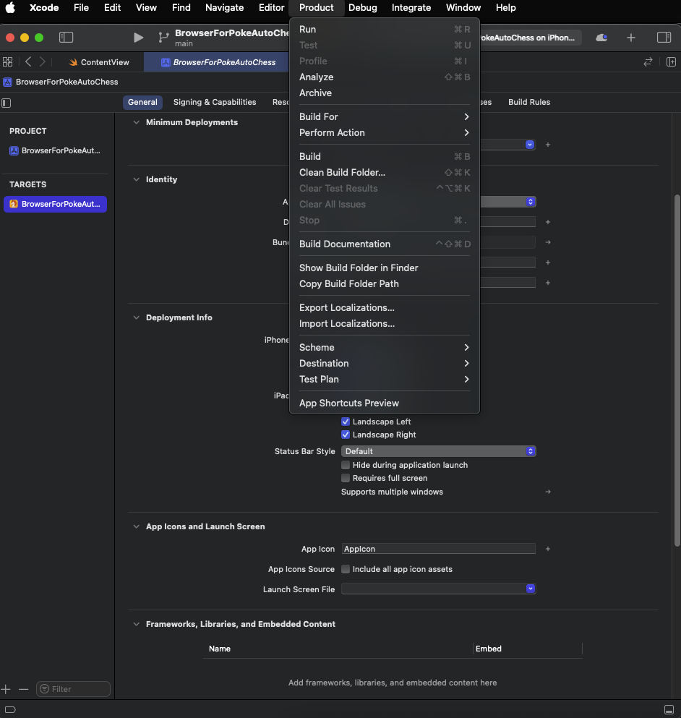Click the add editor on right icon
Image resolution: width=681 pixels, height=718 pixels.
pyautogui.click(x=671, y=62)
